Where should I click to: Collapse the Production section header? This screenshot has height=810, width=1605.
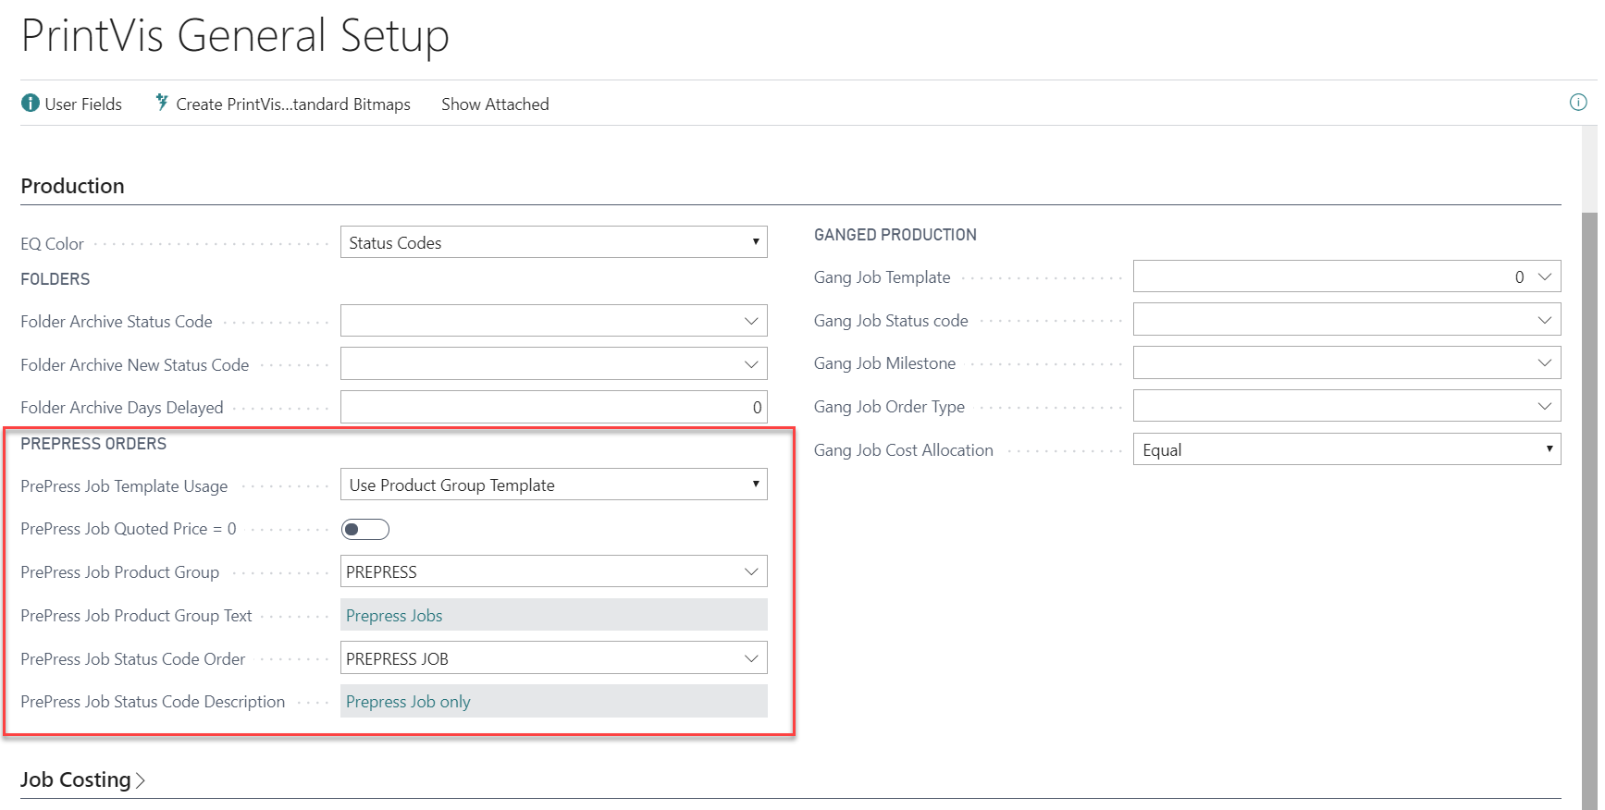72,186
